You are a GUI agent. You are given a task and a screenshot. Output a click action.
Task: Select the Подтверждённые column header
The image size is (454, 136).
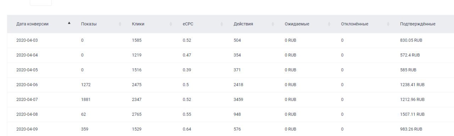[x=417, y=24]
